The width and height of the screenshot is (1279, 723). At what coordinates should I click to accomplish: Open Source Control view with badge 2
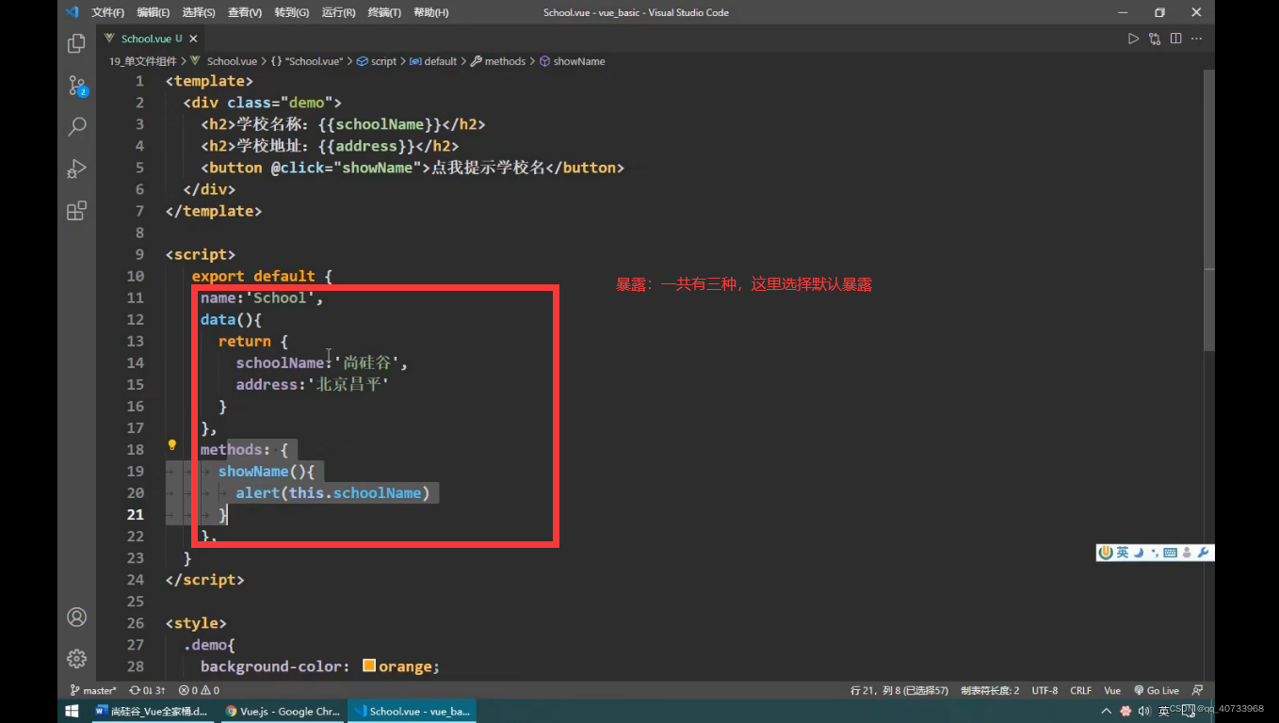tap(77, 86)
